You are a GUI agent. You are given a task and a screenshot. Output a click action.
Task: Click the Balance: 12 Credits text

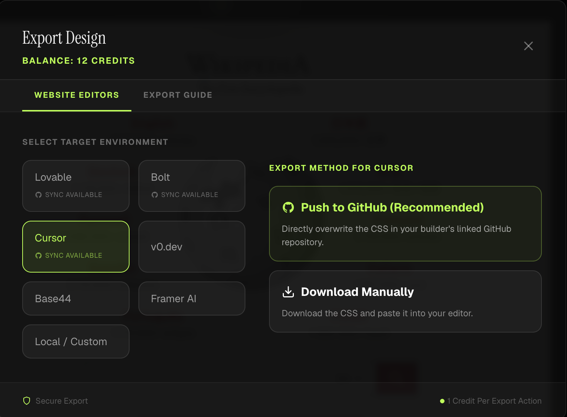[78, 61]
